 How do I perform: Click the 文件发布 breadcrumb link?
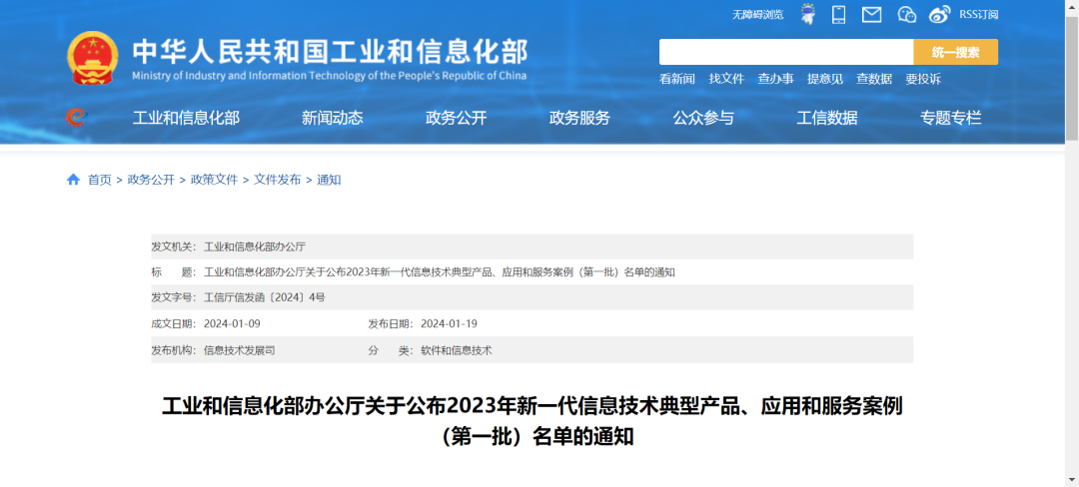coord(277,180)
